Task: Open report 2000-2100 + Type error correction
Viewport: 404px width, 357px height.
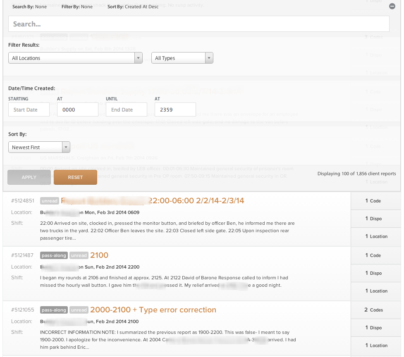Action: (153, 309)
